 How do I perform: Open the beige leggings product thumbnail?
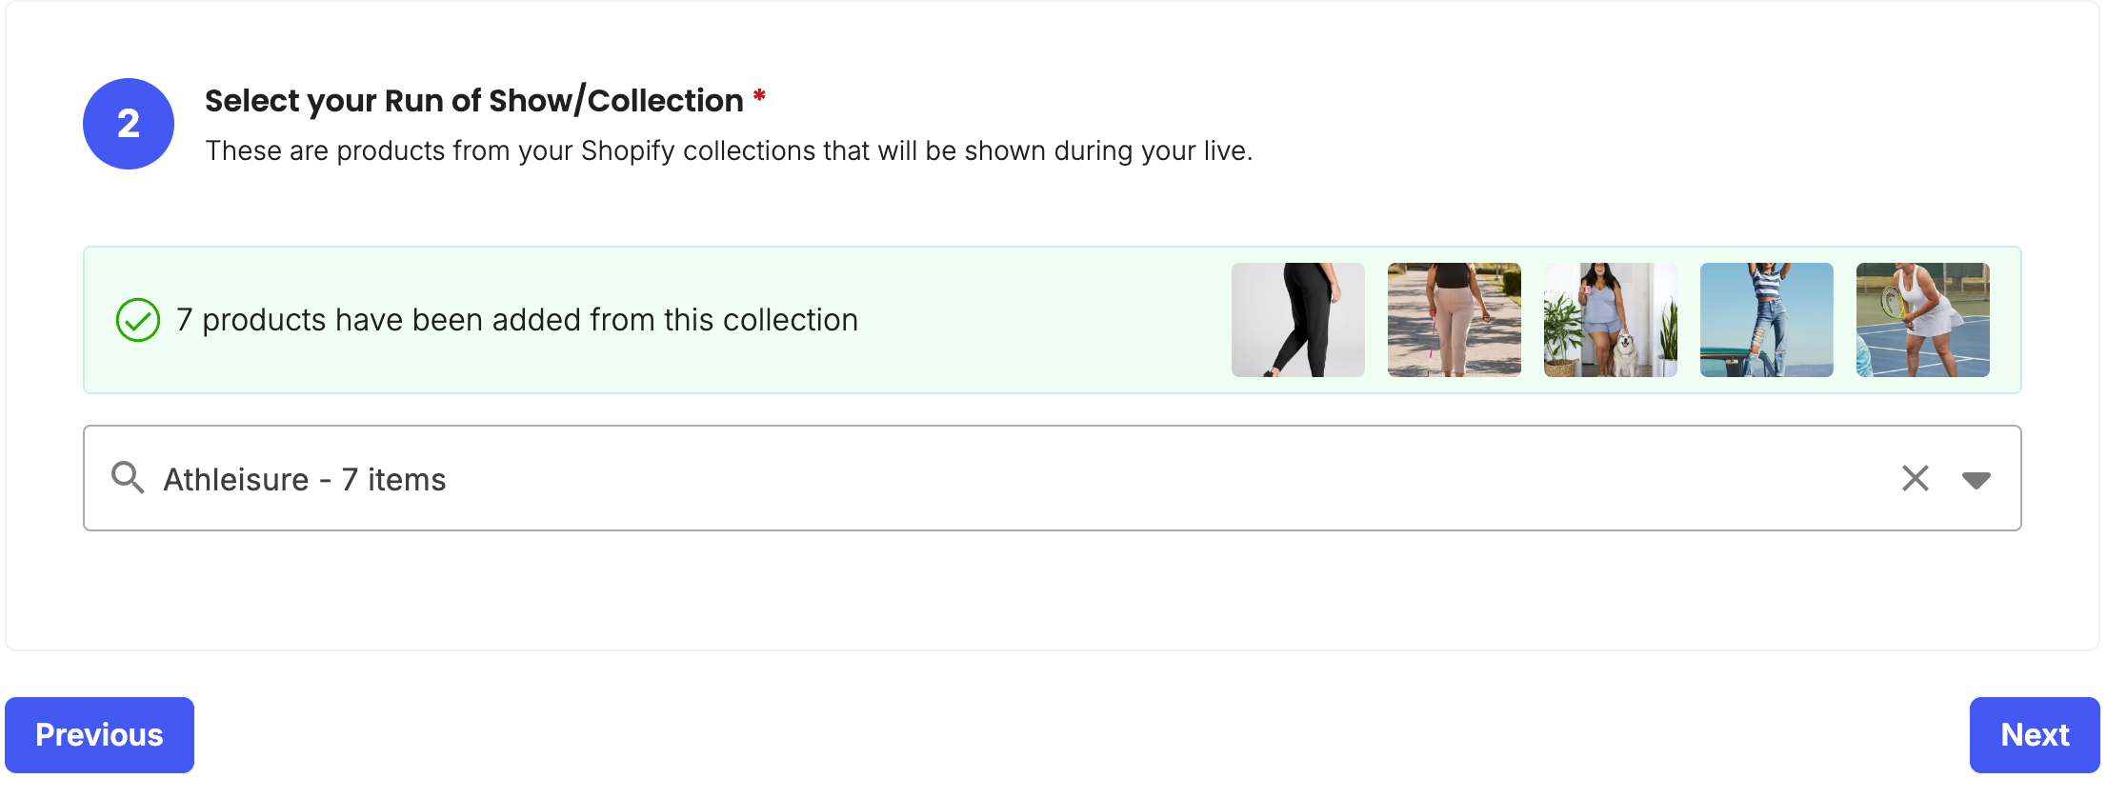click(1454, 320)
